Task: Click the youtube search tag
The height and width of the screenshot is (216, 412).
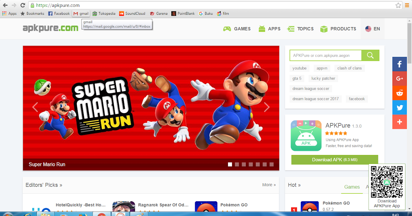Action: click(x=299, y=68)
